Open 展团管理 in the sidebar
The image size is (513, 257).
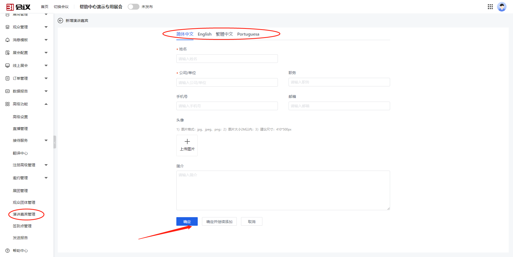20,191
